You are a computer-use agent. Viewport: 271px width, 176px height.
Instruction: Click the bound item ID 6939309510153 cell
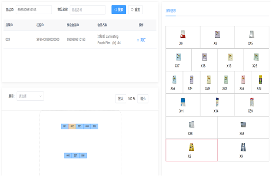tap(76, 40)
